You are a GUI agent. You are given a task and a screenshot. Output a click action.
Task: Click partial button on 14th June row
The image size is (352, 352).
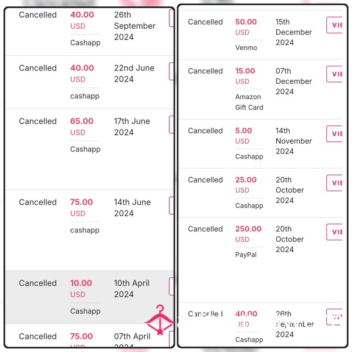tap(171, 205)
